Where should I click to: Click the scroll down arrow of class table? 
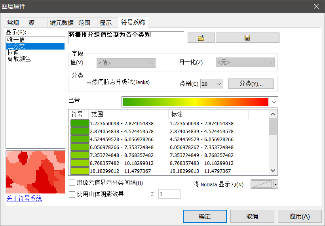(x=273, y=170)
